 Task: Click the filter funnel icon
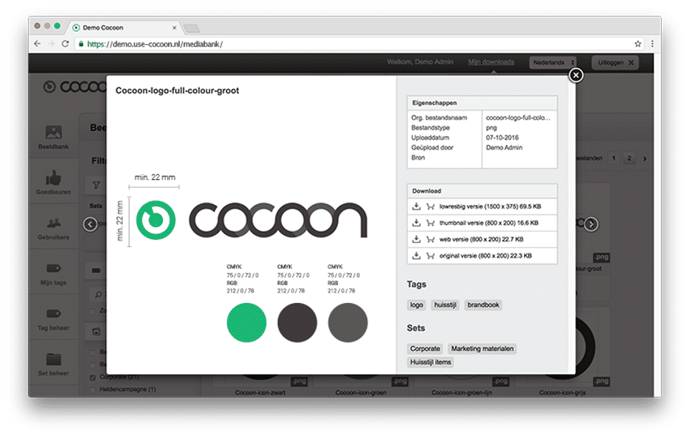click(x=96, y=185)
